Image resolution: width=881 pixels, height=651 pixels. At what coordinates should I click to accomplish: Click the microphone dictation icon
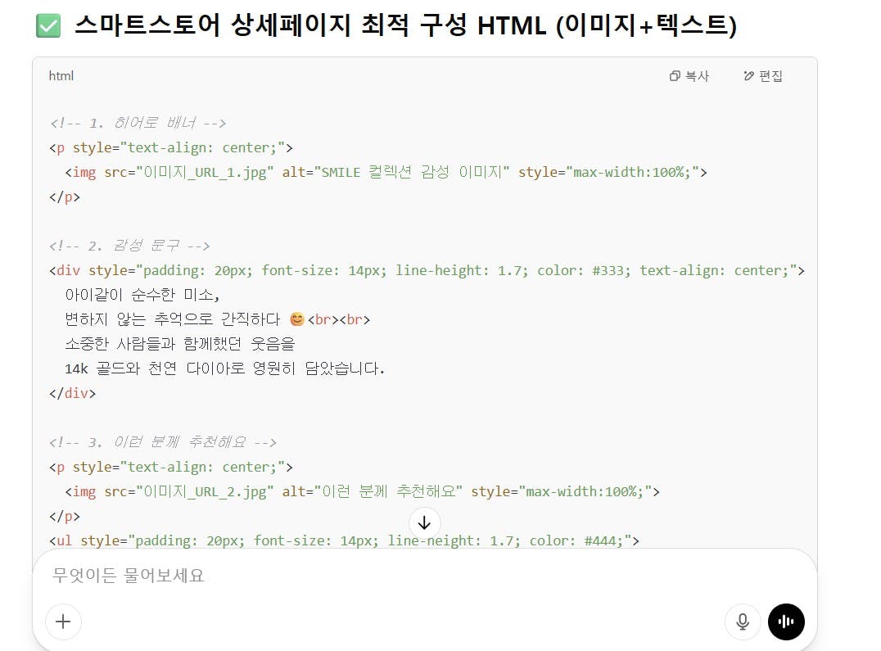click(x=743, y=622)
